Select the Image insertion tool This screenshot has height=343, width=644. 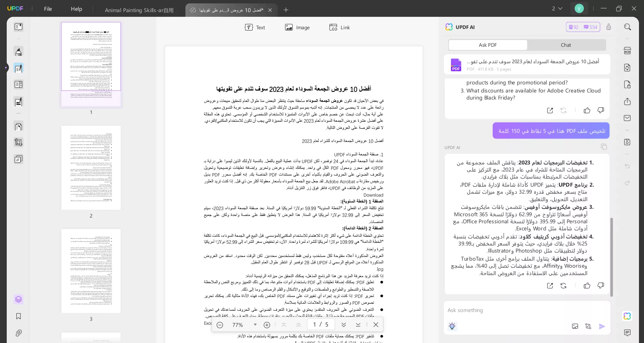coord(297,27)
